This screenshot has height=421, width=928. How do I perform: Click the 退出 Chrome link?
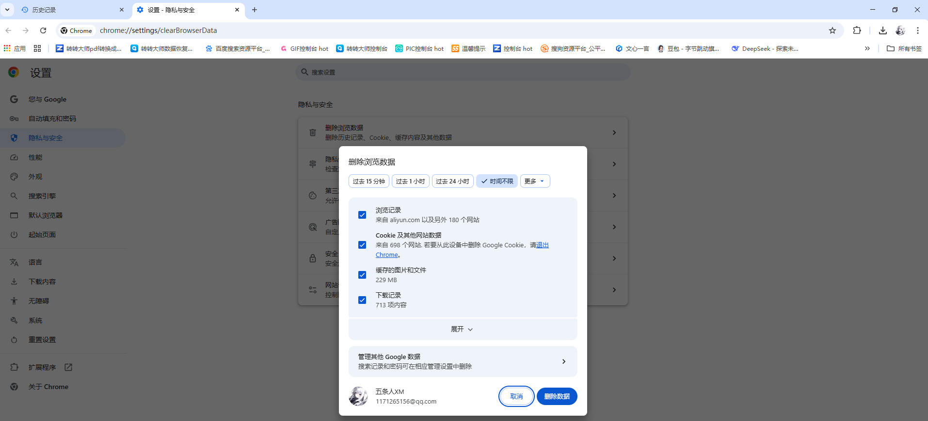[543, 245]
